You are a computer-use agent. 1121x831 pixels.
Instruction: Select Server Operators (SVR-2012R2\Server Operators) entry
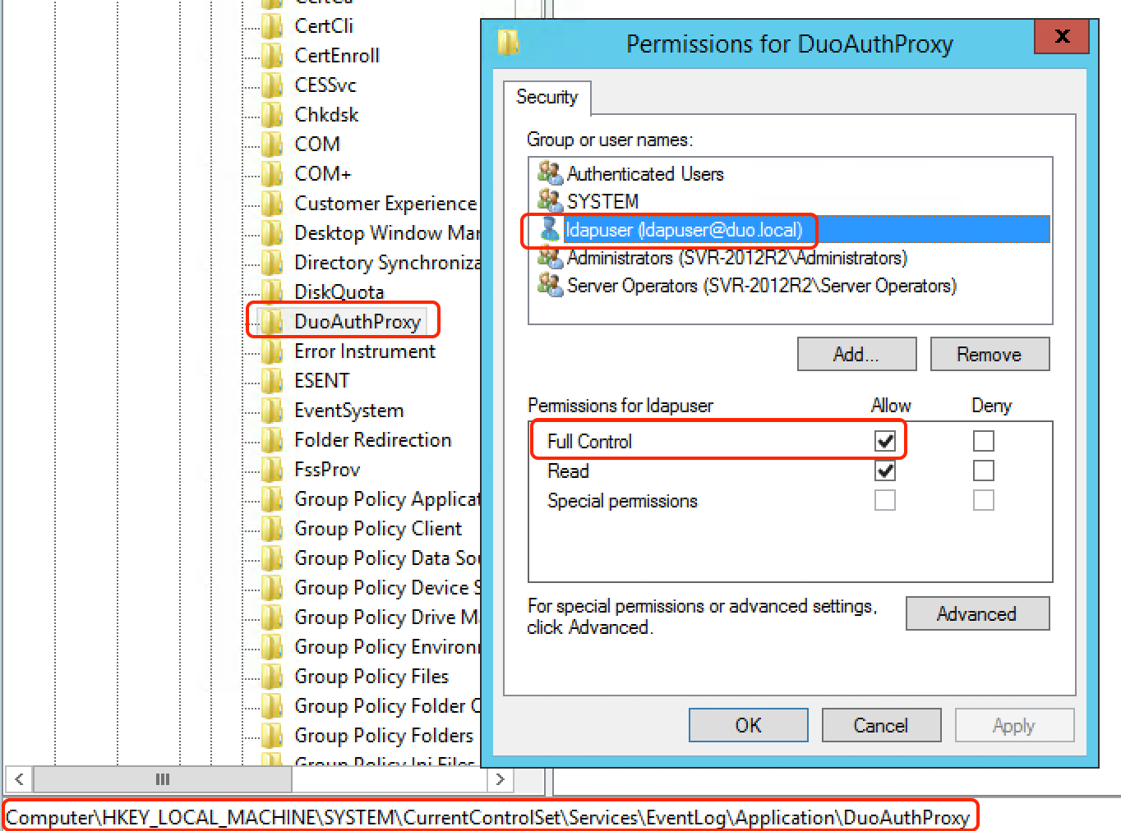click(762, 286)
